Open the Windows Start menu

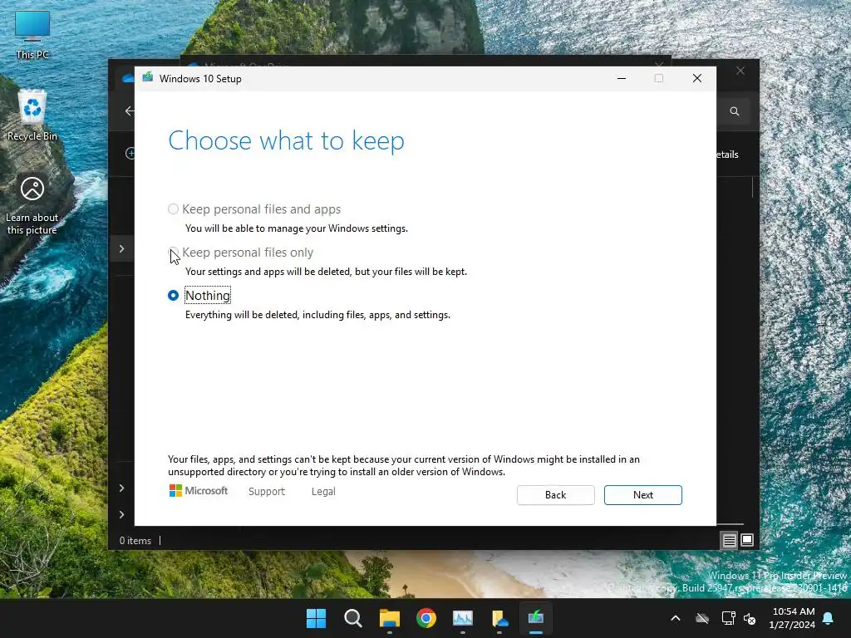point(316,618)
